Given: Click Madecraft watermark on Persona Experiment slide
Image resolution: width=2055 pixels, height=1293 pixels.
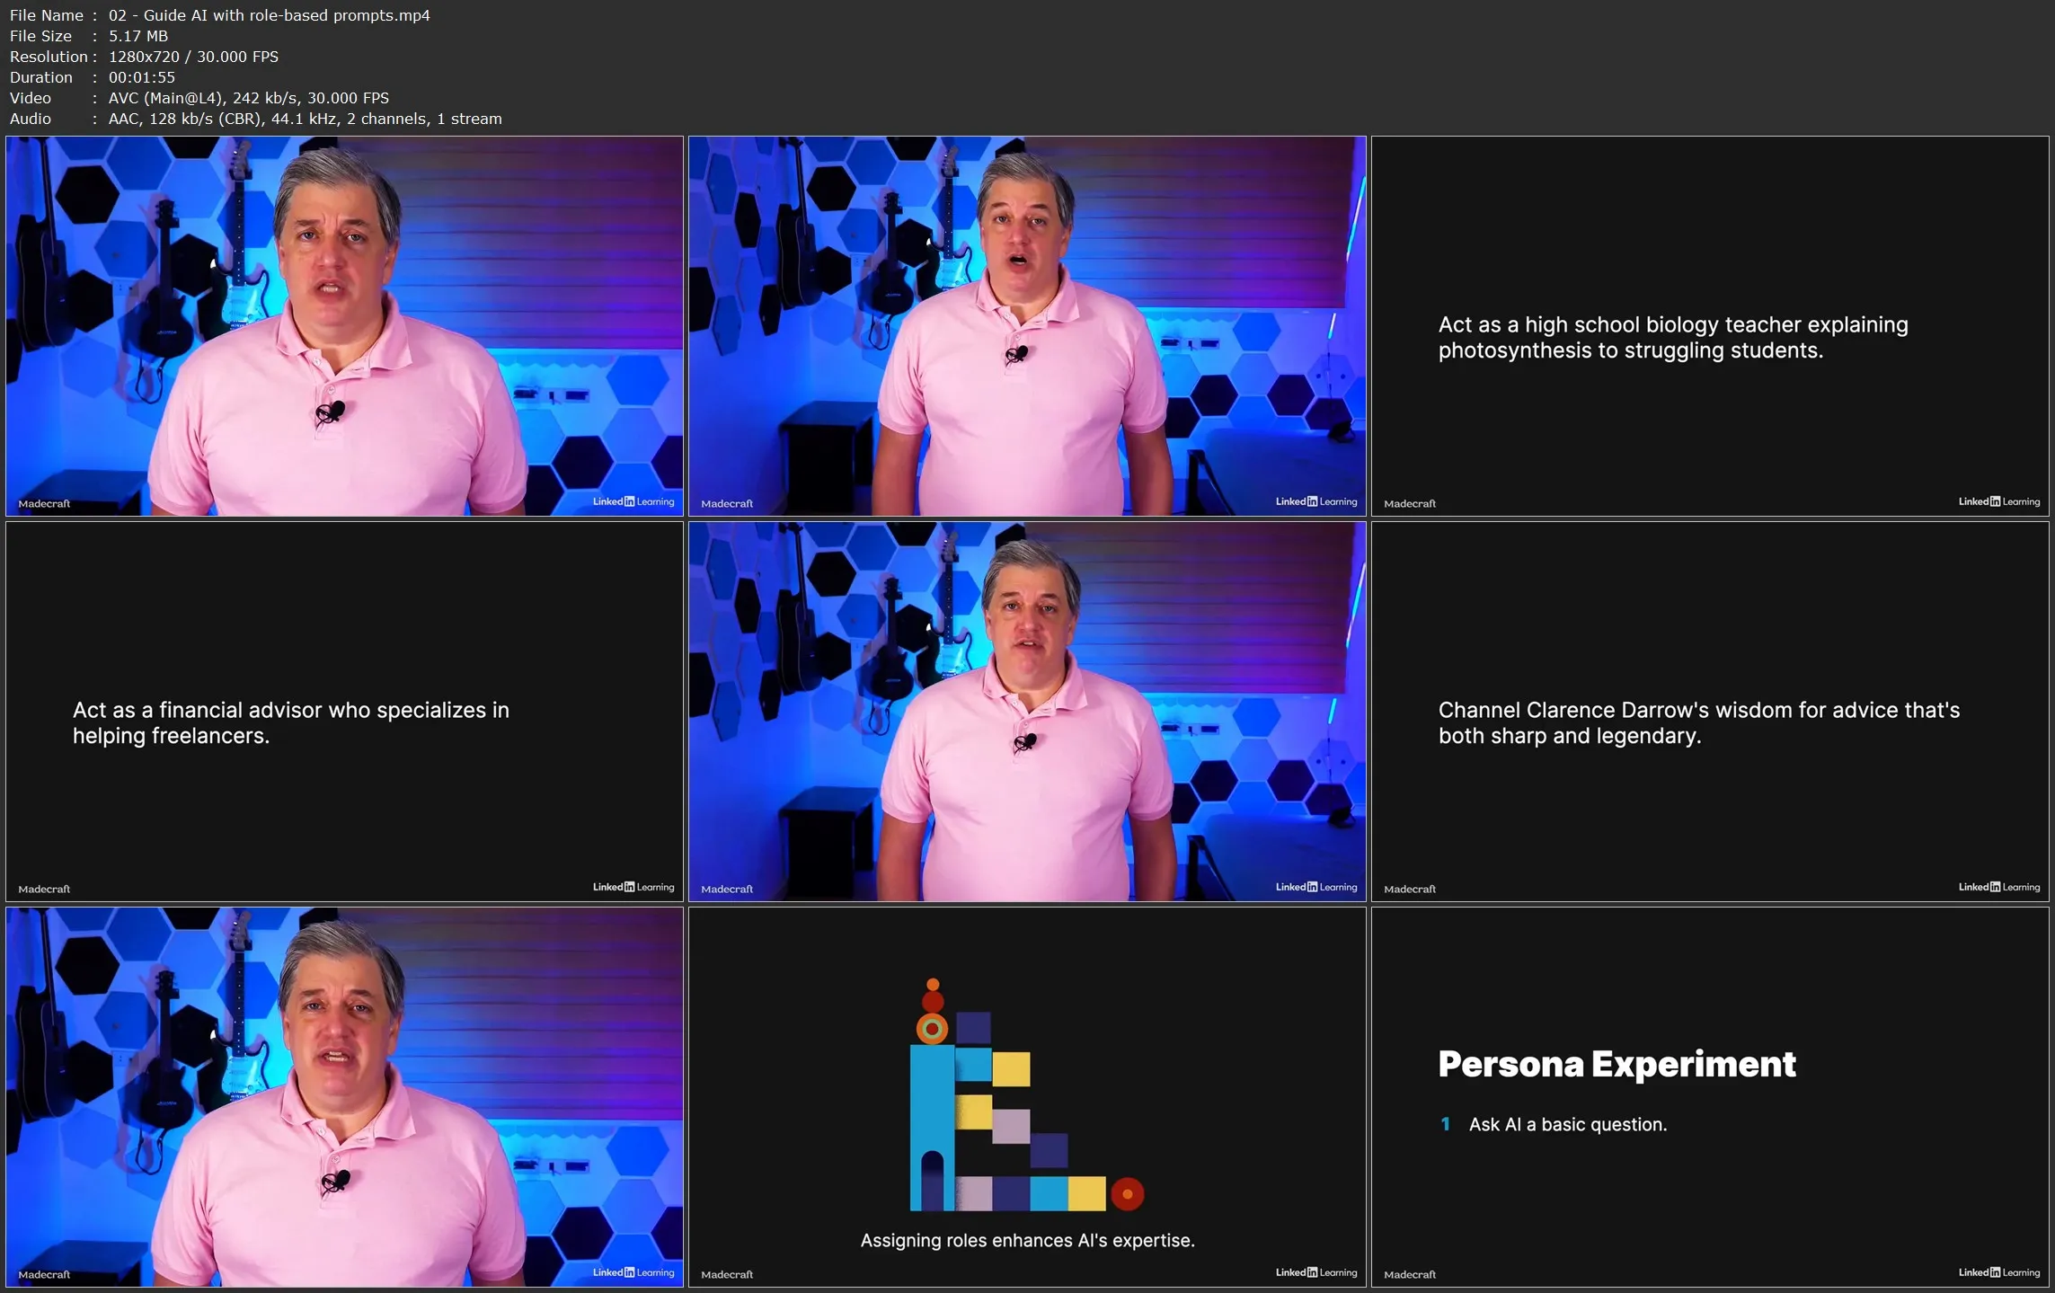Looking at the screenshot, I should tap(1409, 1274).
